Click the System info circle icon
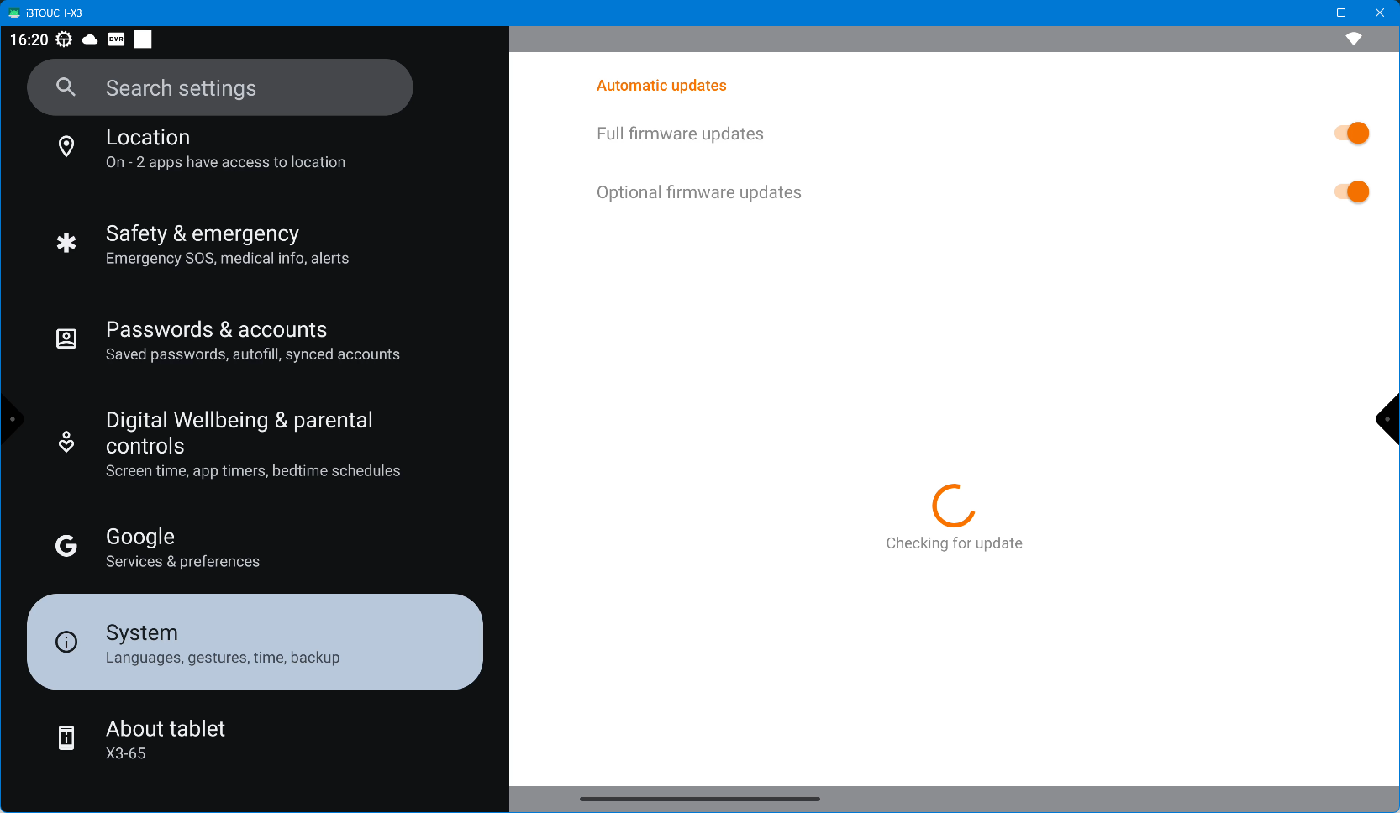1400x813 pixels. [66, 643]
